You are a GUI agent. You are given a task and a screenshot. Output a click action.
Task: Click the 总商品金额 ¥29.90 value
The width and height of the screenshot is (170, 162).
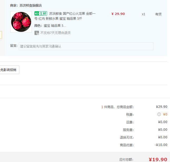point(162,107)
